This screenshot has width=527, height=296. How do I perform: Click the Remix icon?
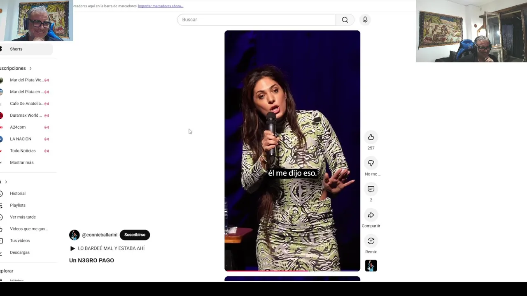371,241
